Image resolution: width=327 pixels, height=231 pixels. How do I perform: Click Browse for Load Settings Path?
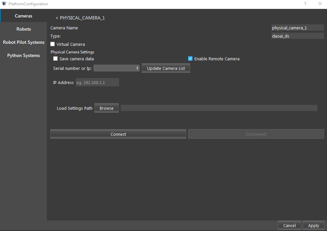106,108
